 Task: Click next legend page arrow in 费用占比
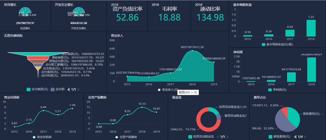(x=305, y=137)
